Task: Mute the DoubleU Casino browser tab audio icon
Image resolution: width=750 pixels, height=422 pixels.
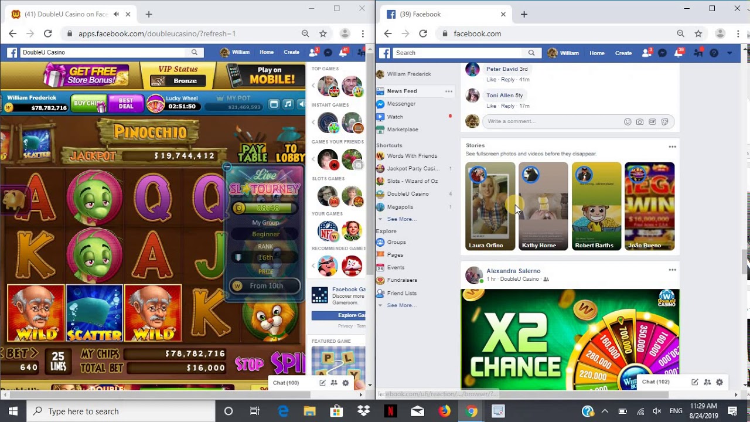Action: 116,14
